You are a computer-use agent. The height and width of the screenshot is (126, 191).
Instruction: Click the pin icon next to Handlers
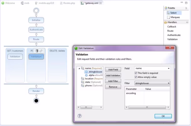click(x=187, y=22)
